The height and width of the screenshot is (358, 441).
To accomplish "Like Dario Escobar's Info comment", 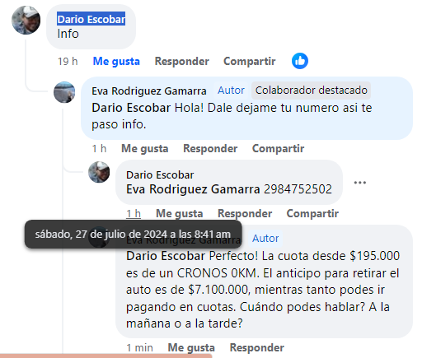I will (116, 61).
